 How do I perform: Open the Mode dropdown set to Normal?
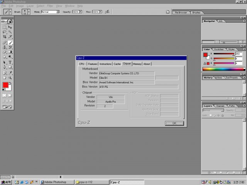pyautogui.click(x=58, y=12)
